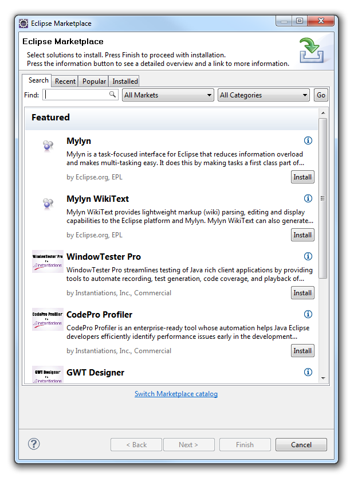Show CodePro Profiler information icon
Screen dimensions: 350x477
(308, 314)
